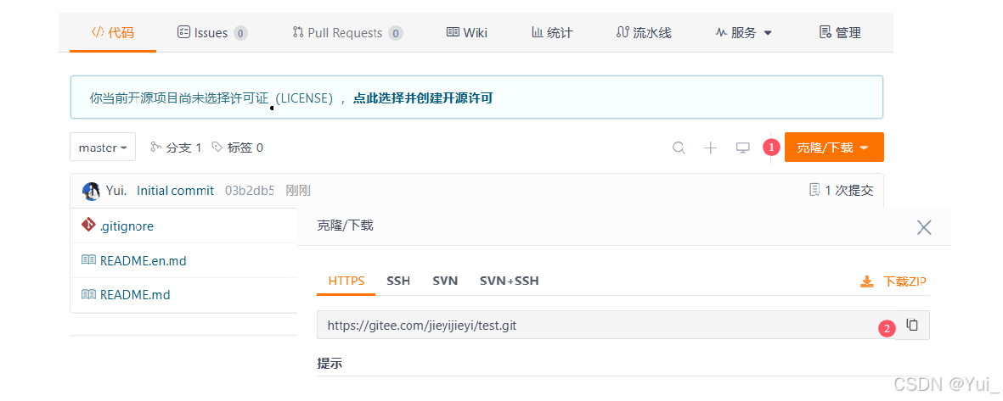Click the Web IDE monitor icon
Screen dimensions: 1003x401
pos(742,148)
